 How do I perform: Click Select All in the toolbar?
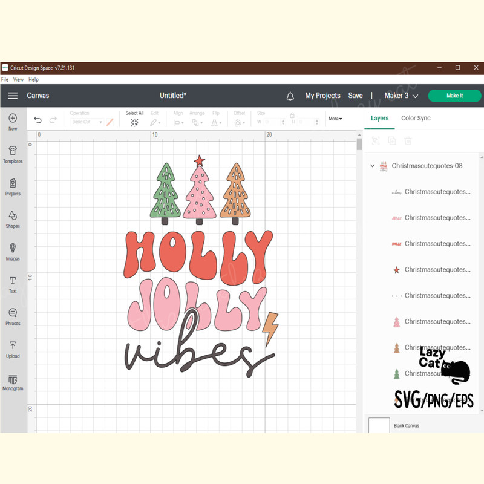tap(134, 119)
